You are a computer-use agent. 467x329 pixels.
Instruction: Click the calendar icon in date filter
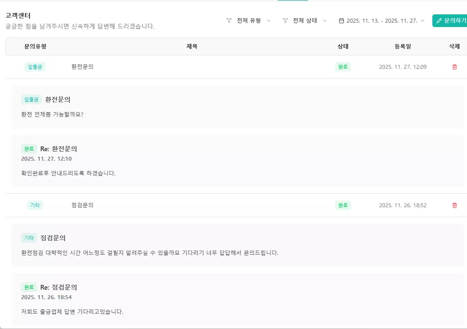click(341, 21)
